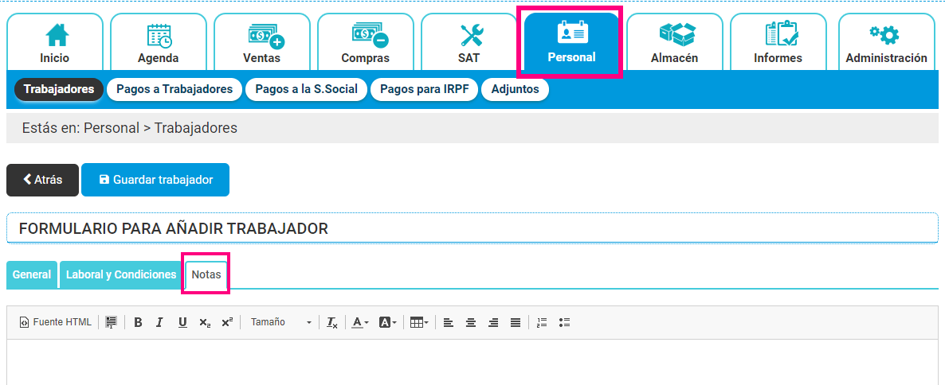
Task: Click Guardar trabajador button
Action: coord(155,180)
